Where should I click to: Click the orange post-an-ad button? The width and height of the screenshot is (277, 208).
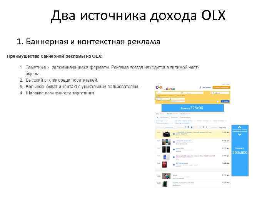coord(221,87)
